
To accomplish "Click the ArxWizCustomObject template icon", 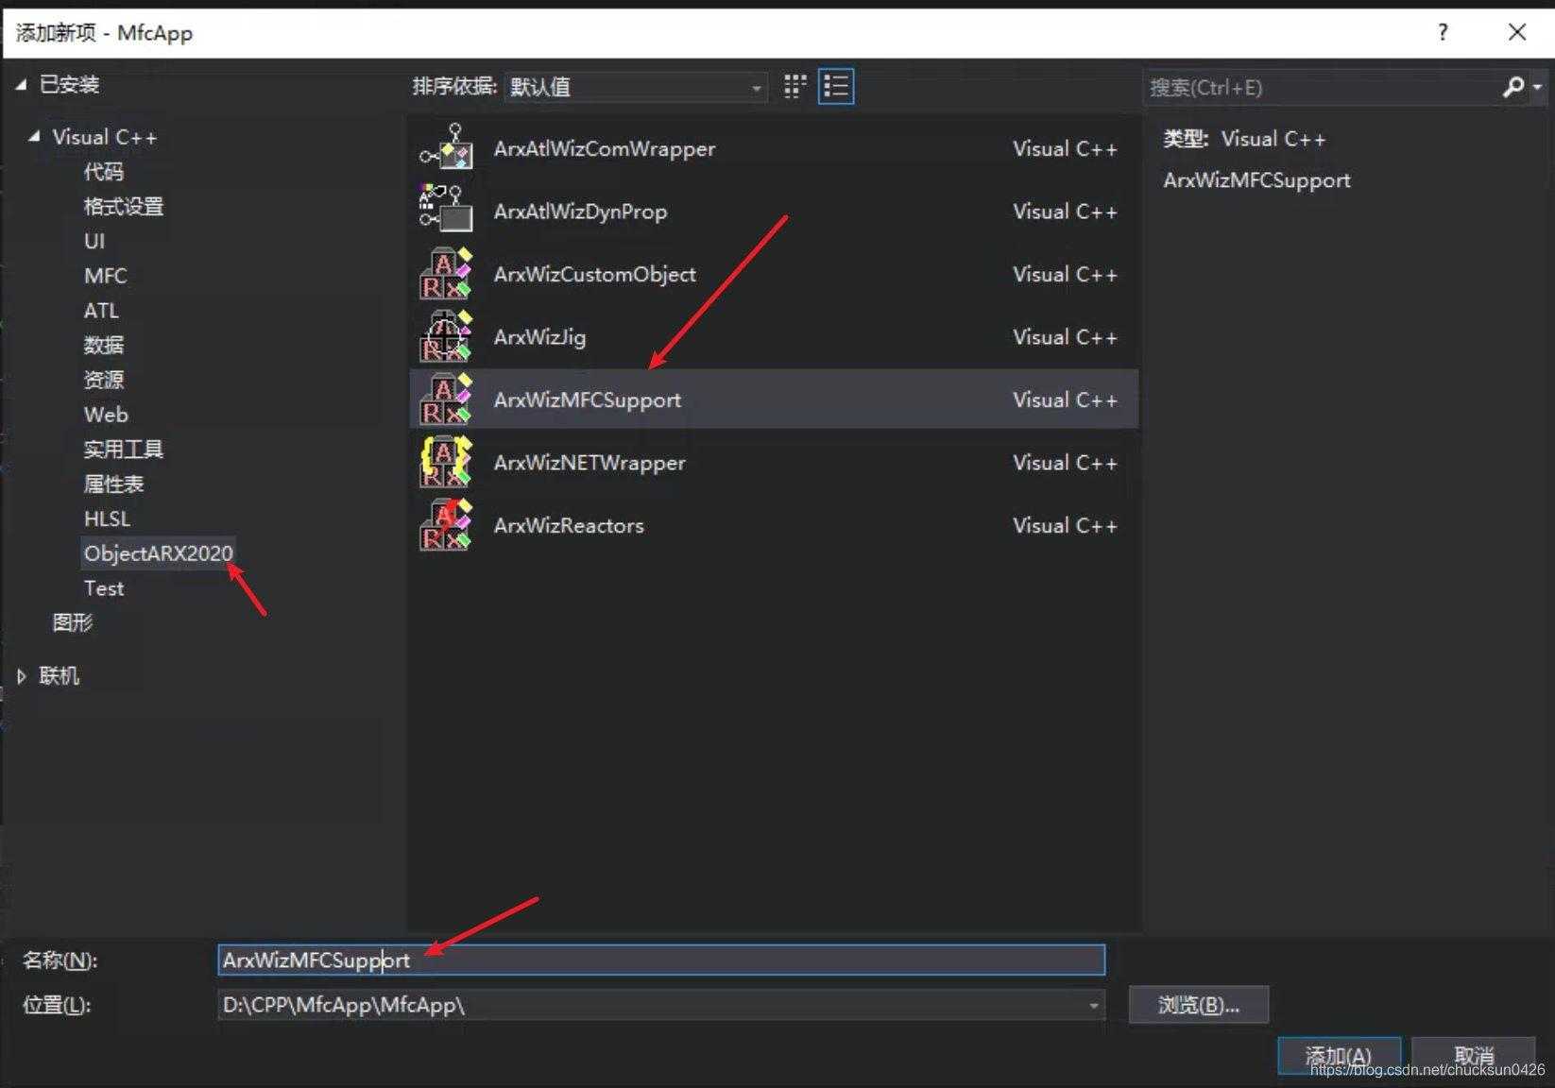I will 446,274.
